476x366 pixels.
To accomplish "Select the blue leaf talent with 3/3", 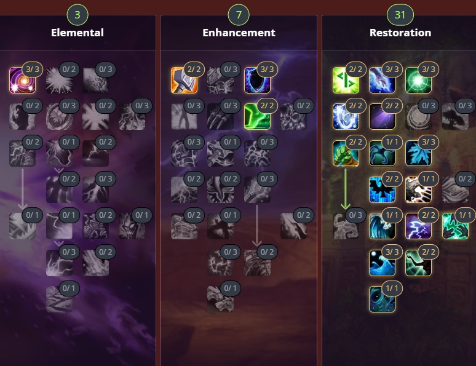I will [x=418, y=153].
